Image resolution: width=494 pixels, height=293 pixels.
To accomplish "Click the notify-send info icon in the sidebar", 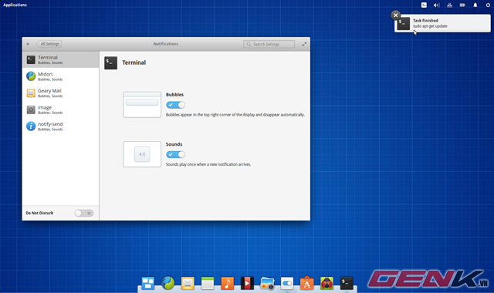I will pos(31,126).
